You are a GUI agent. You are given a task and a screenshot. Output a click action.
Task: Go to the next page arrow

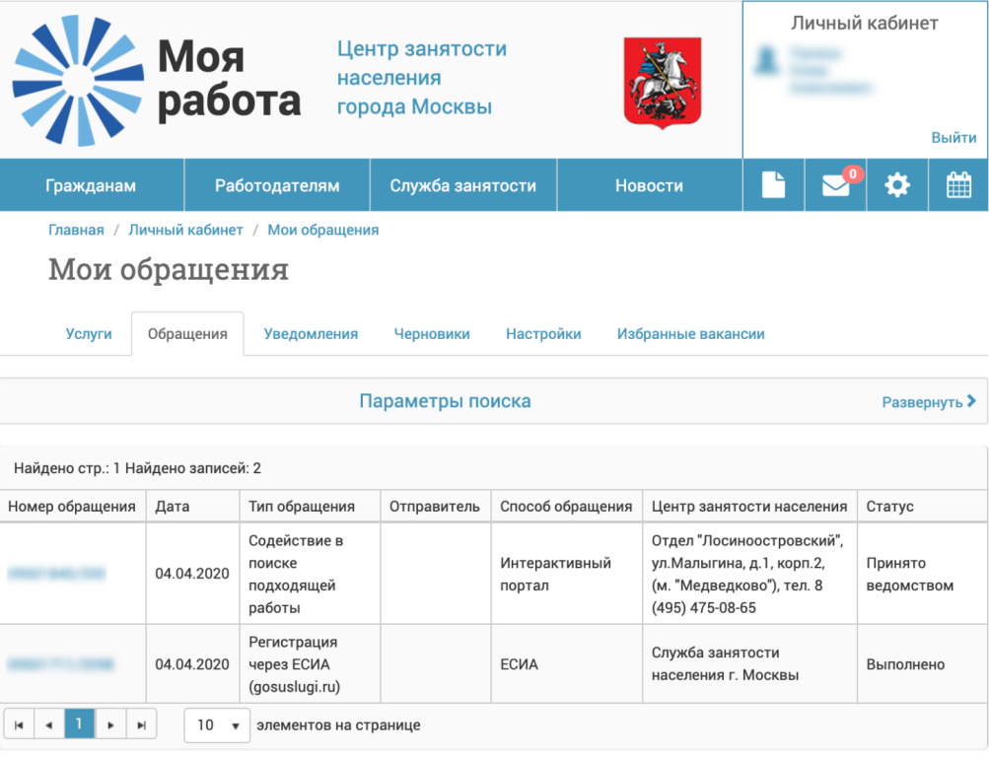(110, 725)
